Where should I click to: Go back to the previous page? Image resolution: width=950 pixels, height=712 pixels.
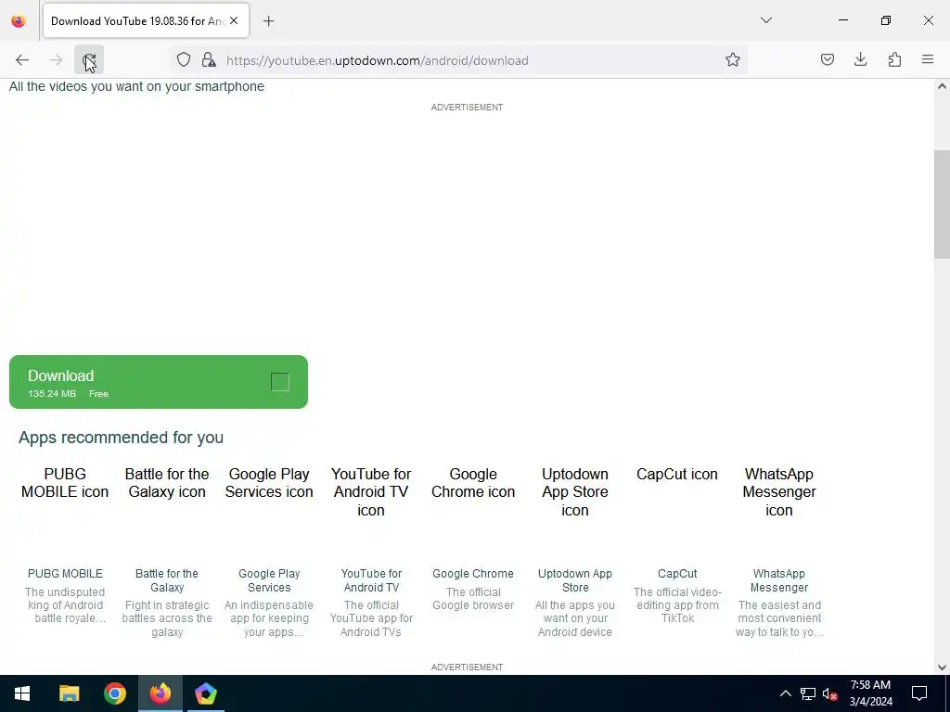(x=22, y=59)
